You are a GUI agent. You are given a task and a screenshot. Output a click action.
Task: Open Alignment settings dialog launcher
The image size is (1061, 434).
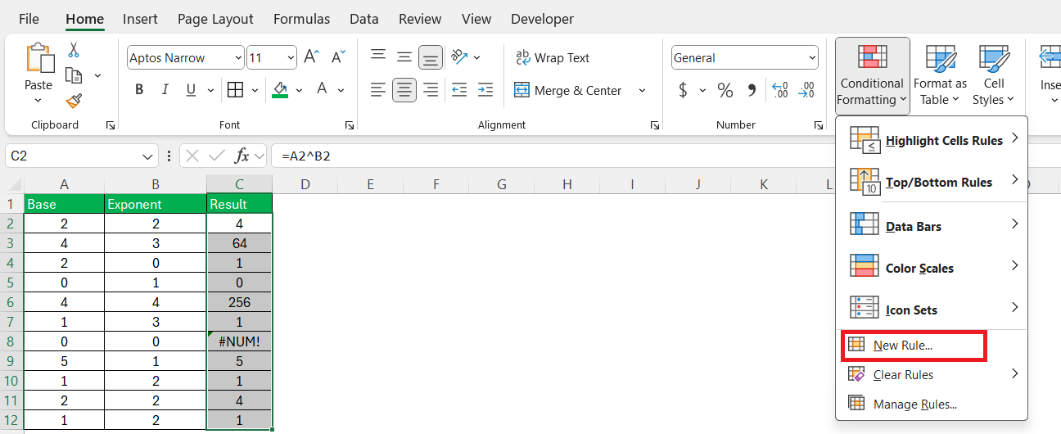(x=655, y=125)
